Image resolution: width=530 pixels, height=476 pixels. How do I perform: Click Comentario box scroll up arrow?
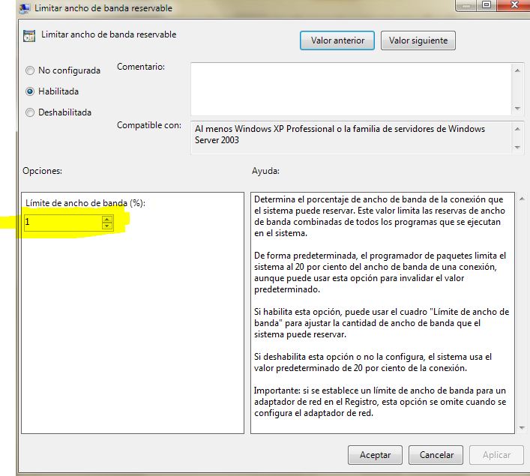pos(517,70)
